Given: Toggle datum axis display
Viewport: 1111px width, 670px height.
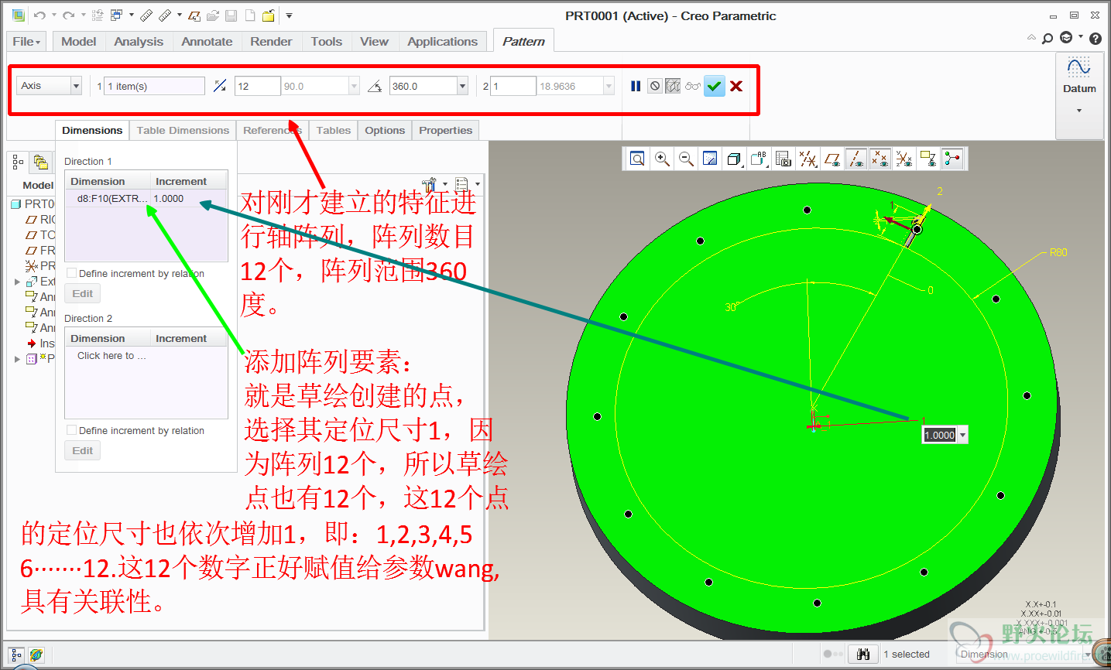Looking at the screenshot, I should pos(856,159).
